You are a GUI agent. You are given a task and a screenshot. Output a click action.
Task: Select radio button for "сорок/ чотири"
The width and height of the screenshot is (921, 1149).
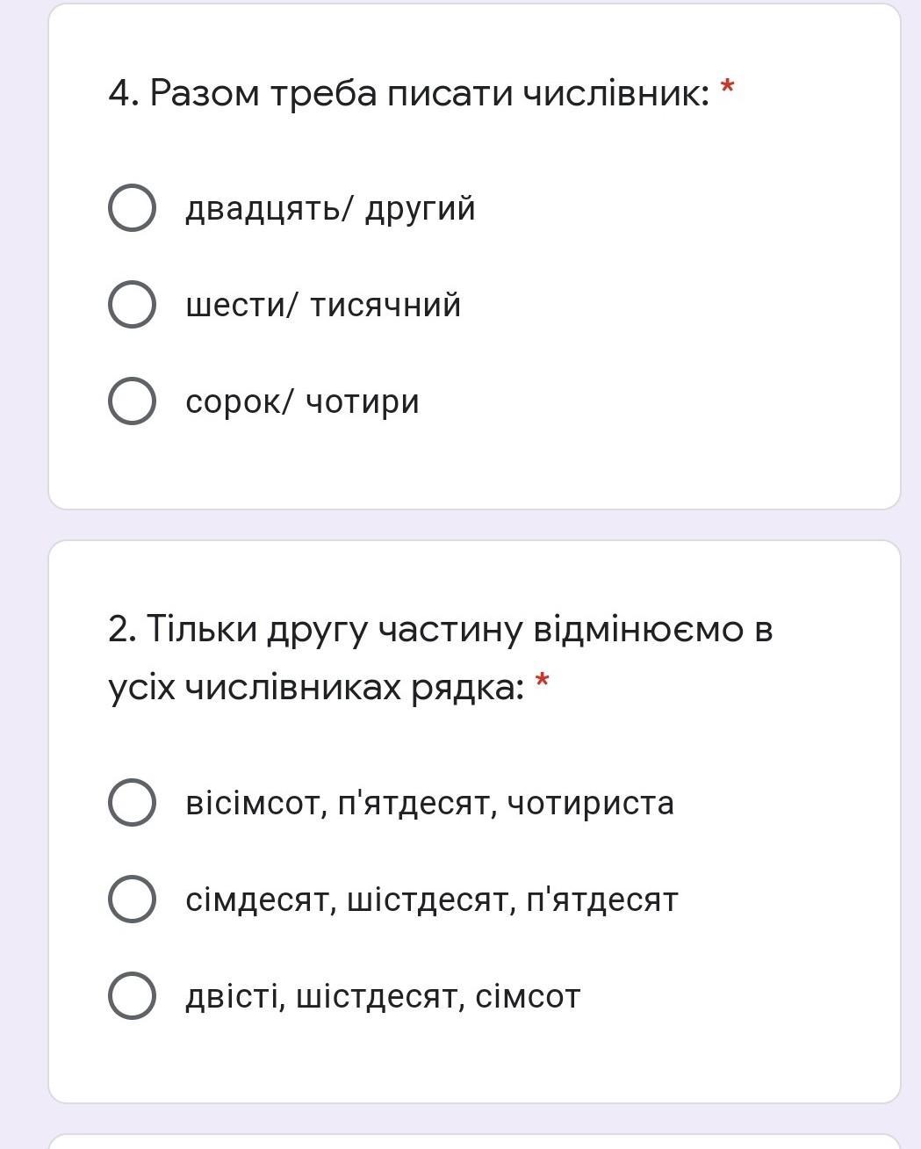(x=133, y=401)
